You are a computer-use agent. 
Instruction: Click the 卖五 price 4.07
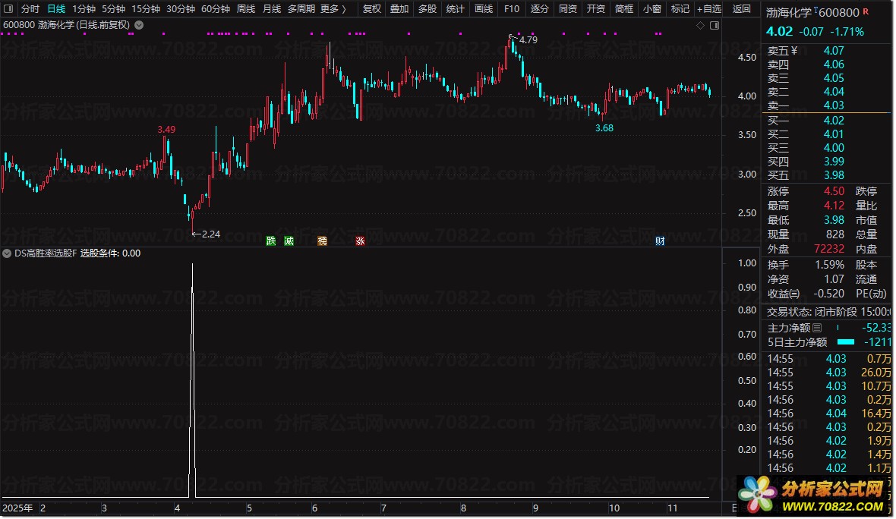[x=834, y=51]
